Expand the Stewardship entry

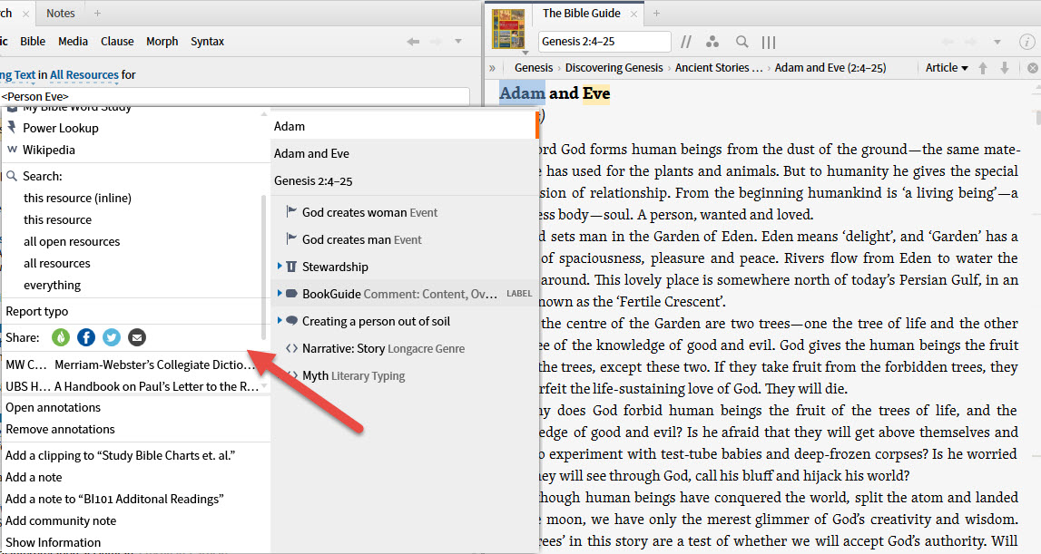click(x=280, y=266)
